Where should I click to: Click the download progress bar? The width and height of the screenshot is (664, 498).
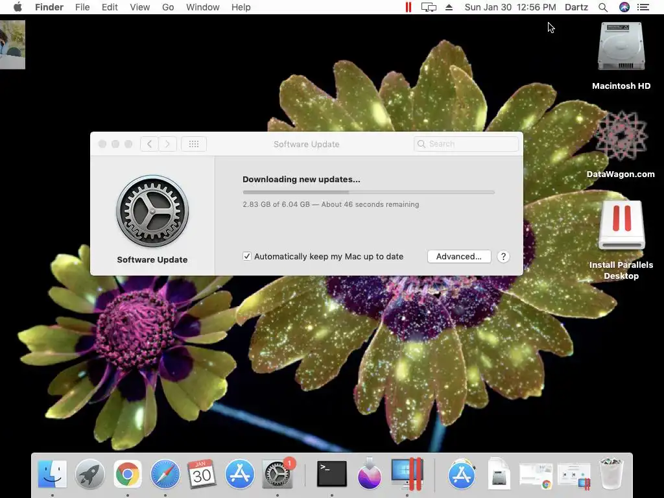click(368, 192)
